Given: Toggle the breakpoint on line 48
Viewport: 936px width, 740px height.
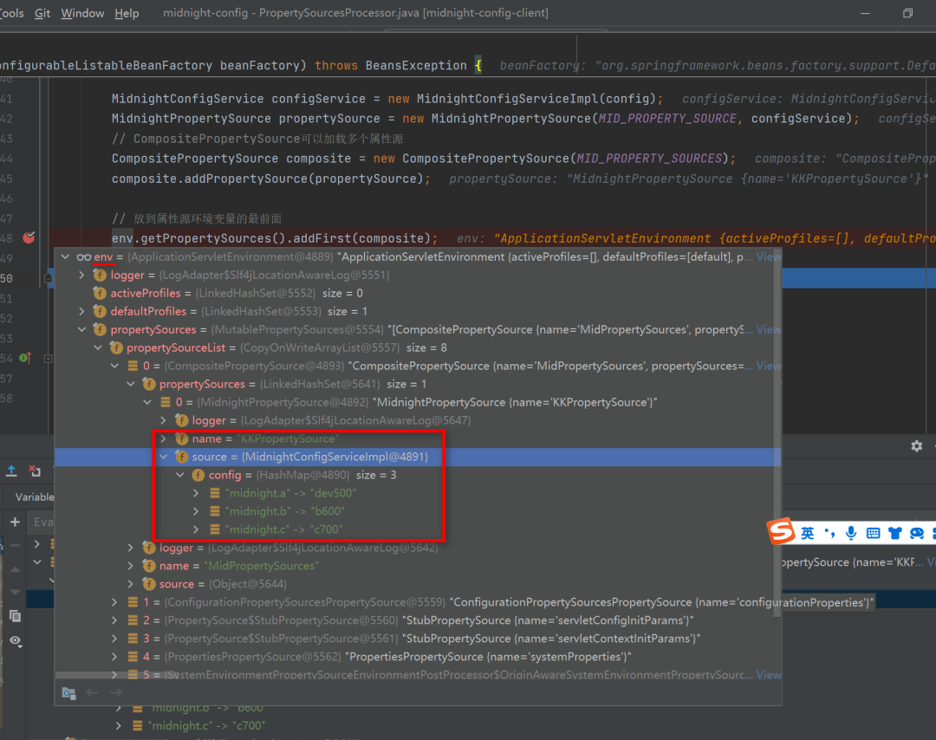Looking at the screenshot, I should click(x=29, y=237).
